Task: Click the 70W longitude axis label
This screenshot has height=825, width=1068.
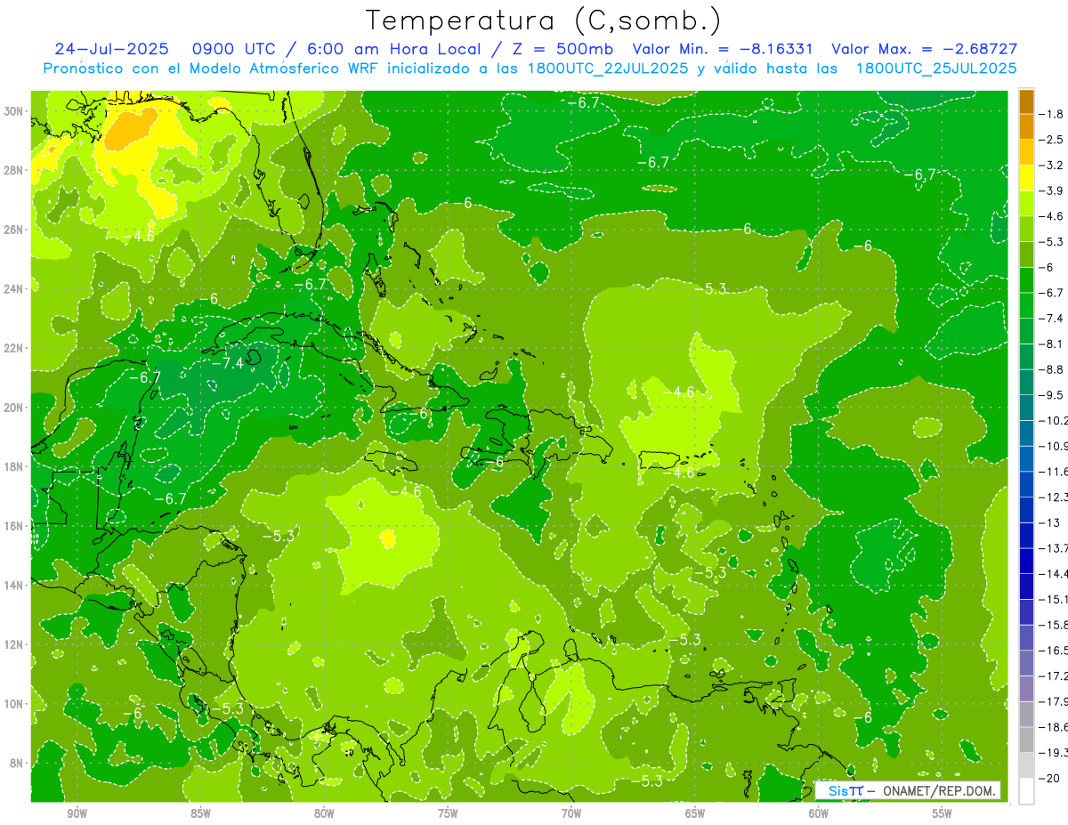Action: (571, 813)
